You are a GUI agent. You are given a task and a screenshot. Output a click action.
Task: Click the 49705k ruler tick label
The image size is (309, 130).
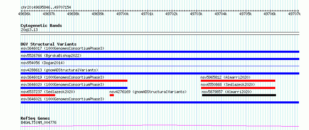click(x=245, y=14)
